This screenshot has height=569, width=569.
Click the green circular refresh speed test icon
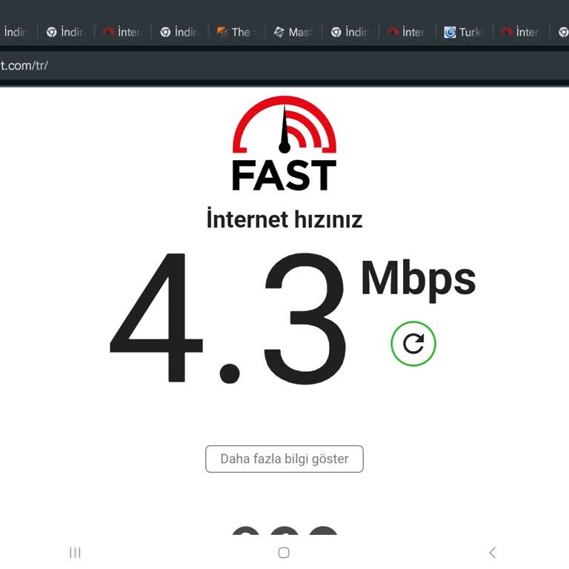pyautogui.click(x=413, y=343)
